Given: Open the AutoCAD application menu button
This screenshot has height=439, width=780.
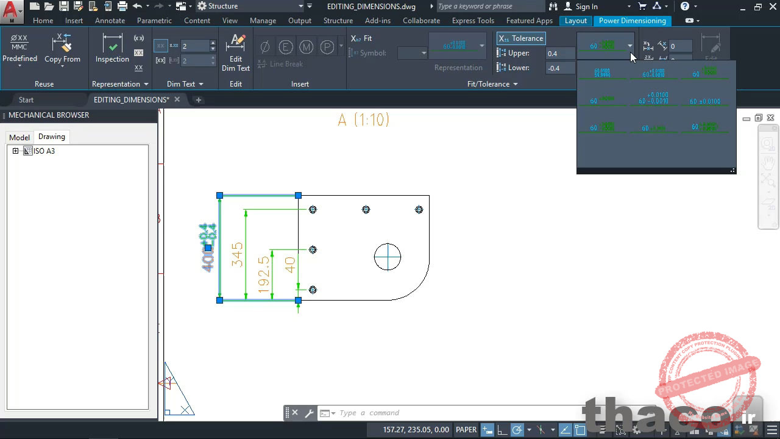Looking at the screenshot, I should click(11, 12).
